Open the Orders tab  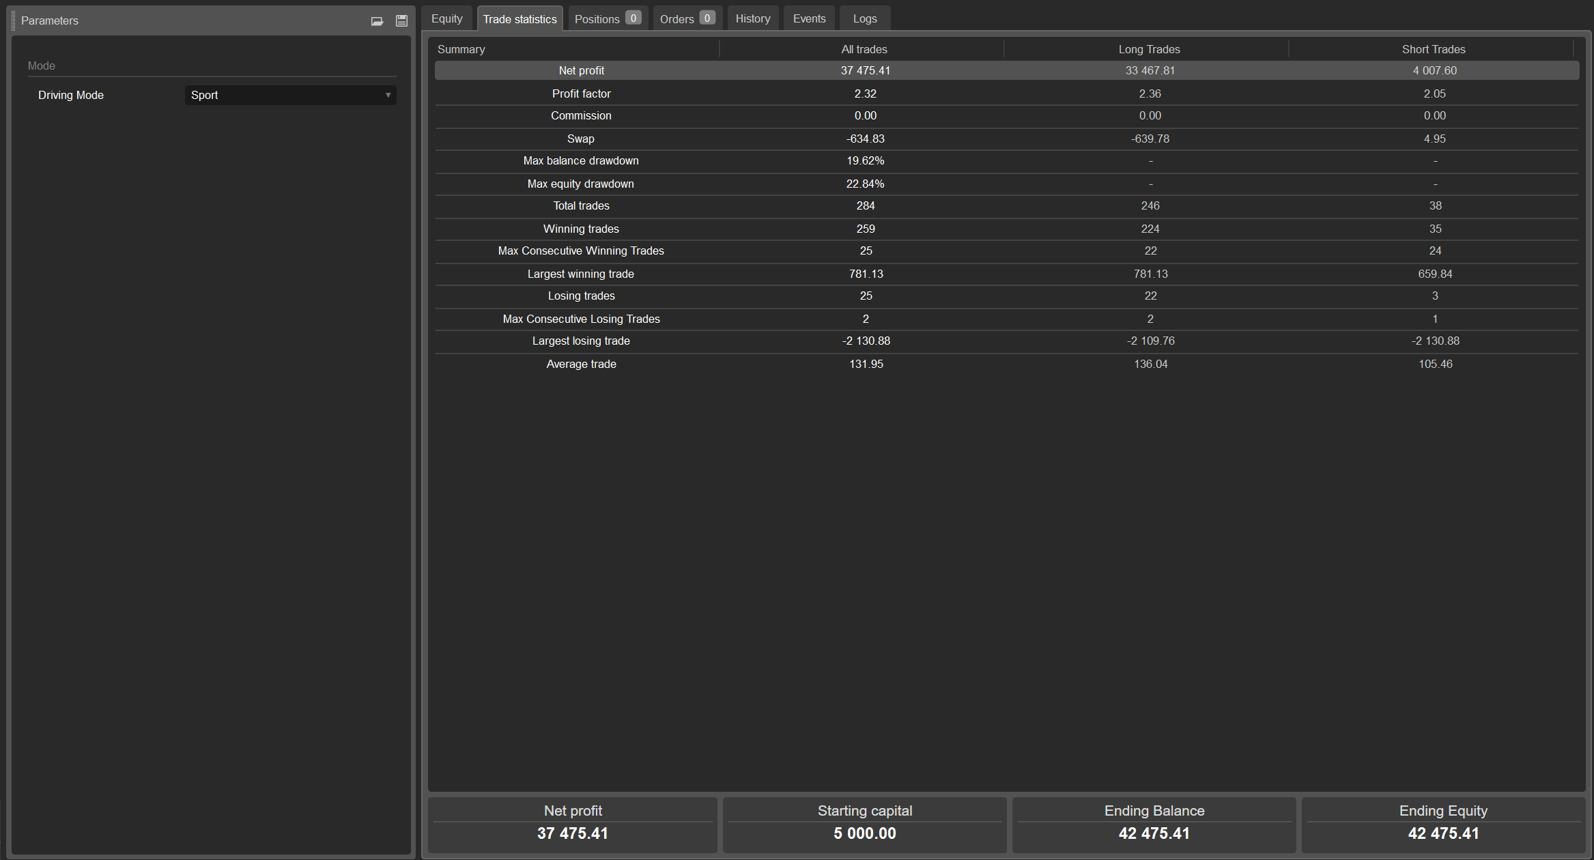coord(687,19)
